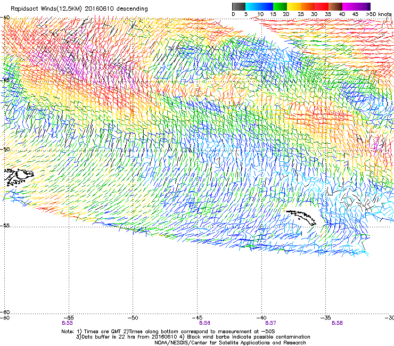Viewport: 394px width, 346px height.
Task: Click the 'Data buffer is 22 hrs' note line
Action: click(193, 337)
